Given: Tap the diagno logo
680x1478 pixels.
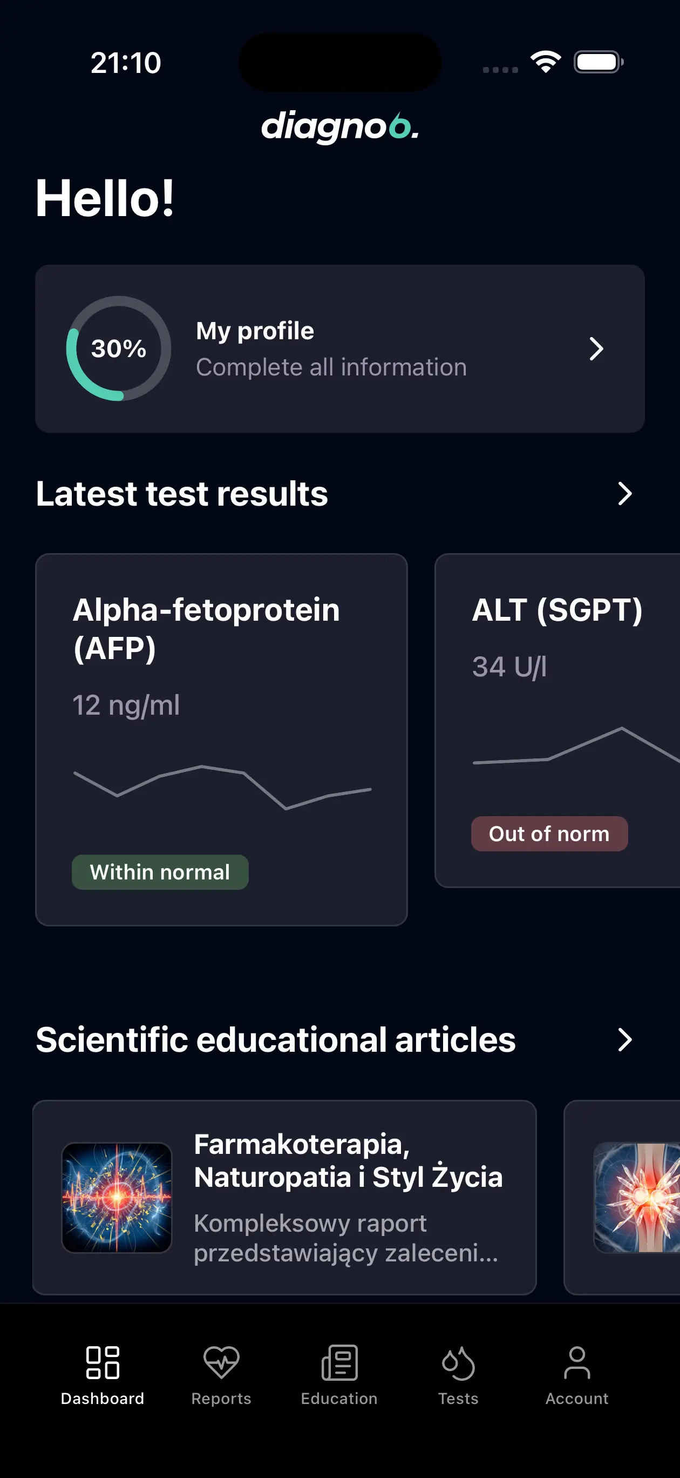Looking at the screenshot, I should (x=340, y=126).
